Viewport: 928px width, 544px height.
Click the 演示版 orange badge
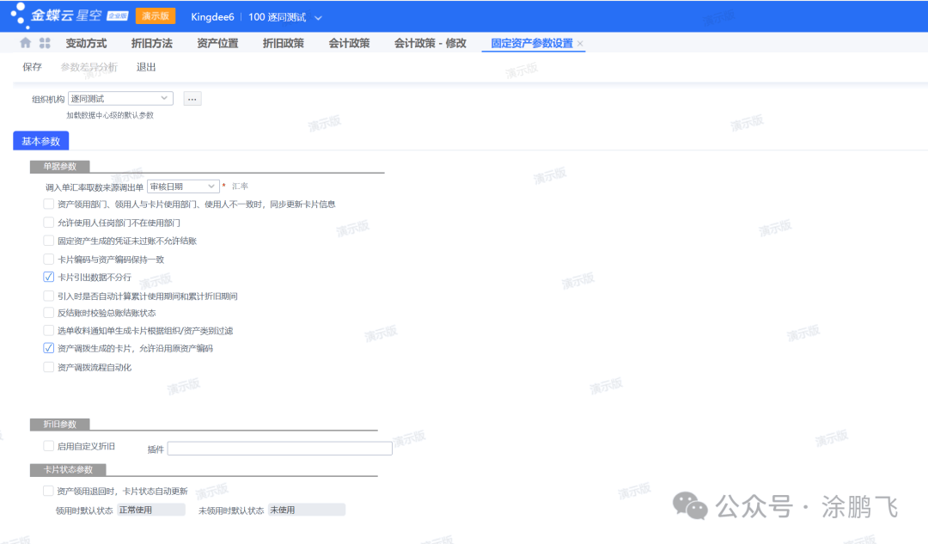pos(156,16)
